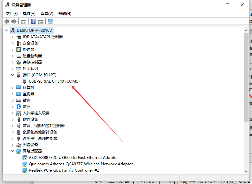Click the scan for hardware changes icon
Screen dimensions: 252x184
[51, 21]
